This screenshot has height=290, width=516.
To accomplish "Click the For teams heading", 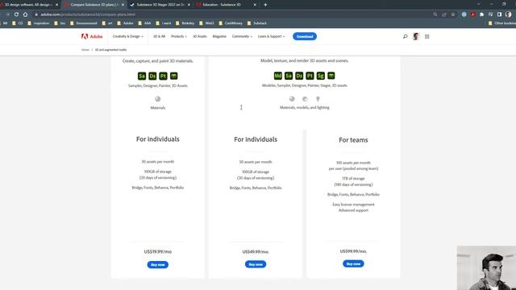I will point(353,140).
